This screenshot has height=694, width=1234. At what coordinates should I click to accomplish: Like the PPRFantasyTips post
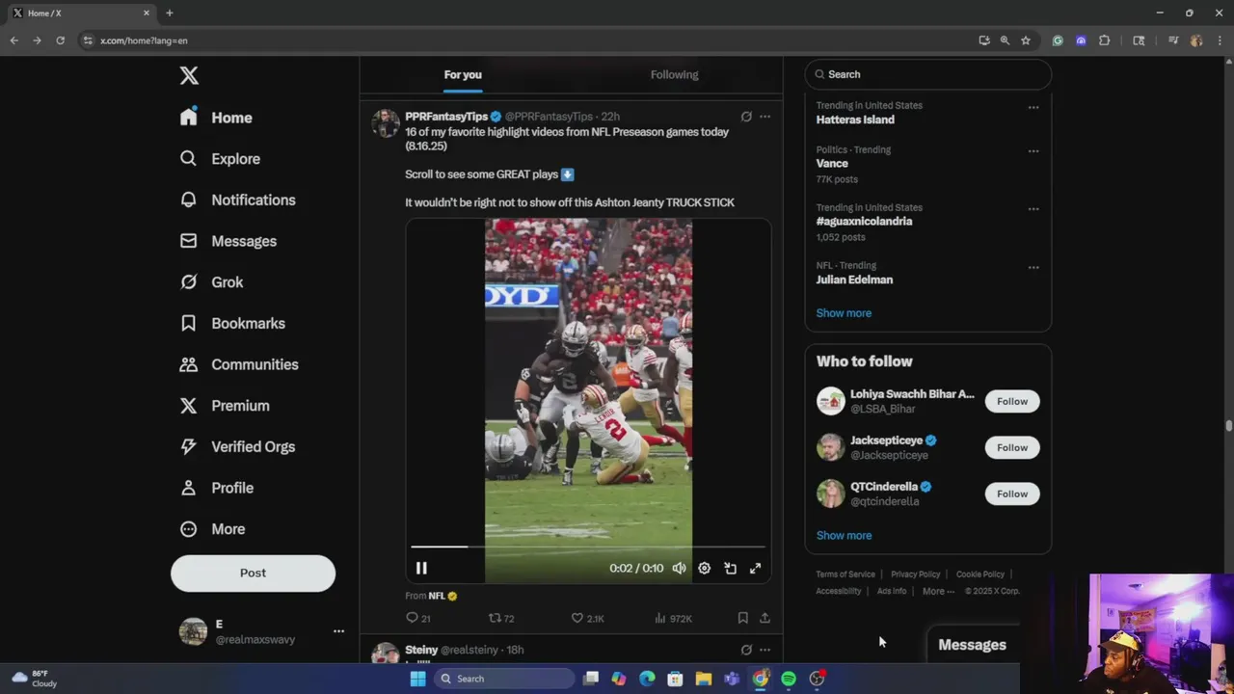[x=587, y=618]
